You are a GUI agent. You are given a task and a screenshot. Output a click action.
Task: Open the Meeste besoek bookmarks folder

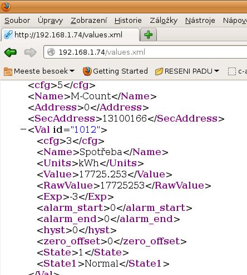[39, 71]
